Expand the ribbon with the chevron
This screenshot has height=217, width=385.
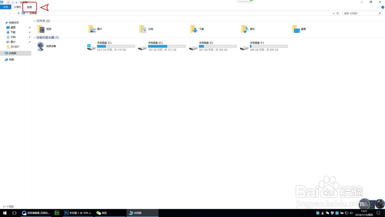378,7
